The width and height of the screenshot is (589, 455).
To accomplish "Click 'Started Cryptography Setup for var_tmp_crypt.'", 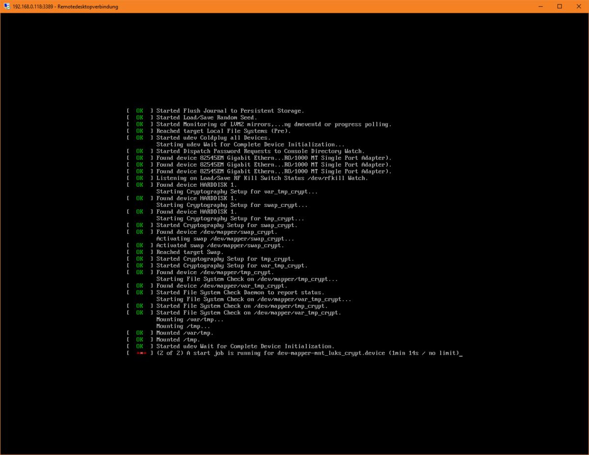I will pos(232,266).
